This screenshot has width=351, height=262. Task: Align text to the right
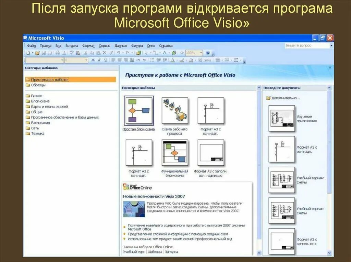click(x=126, y=60)
